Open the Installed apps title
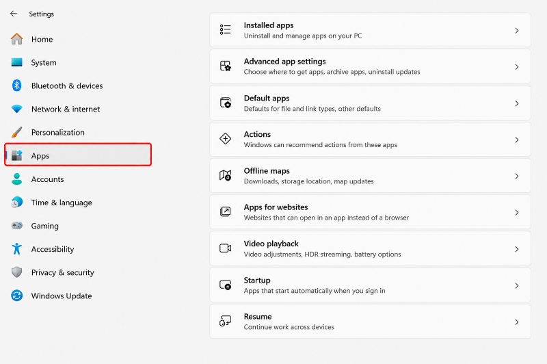Screen dimensions: 547x364 [x=269, y=25]
